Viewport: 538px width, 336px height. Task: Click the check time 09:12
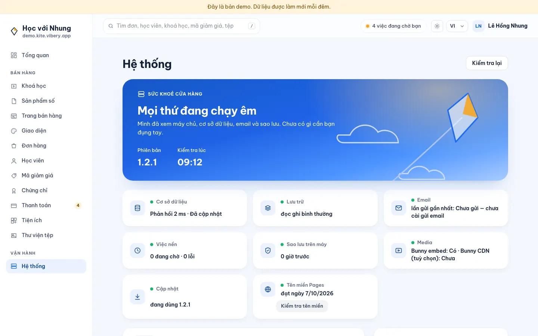pos(190,162)
